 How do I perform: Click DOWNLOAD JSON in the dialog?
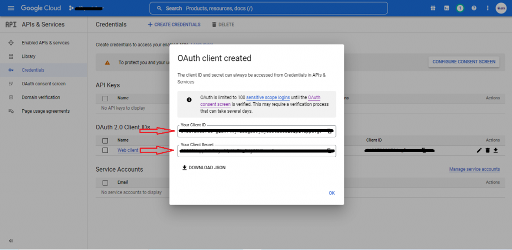[x=204, y=168]
